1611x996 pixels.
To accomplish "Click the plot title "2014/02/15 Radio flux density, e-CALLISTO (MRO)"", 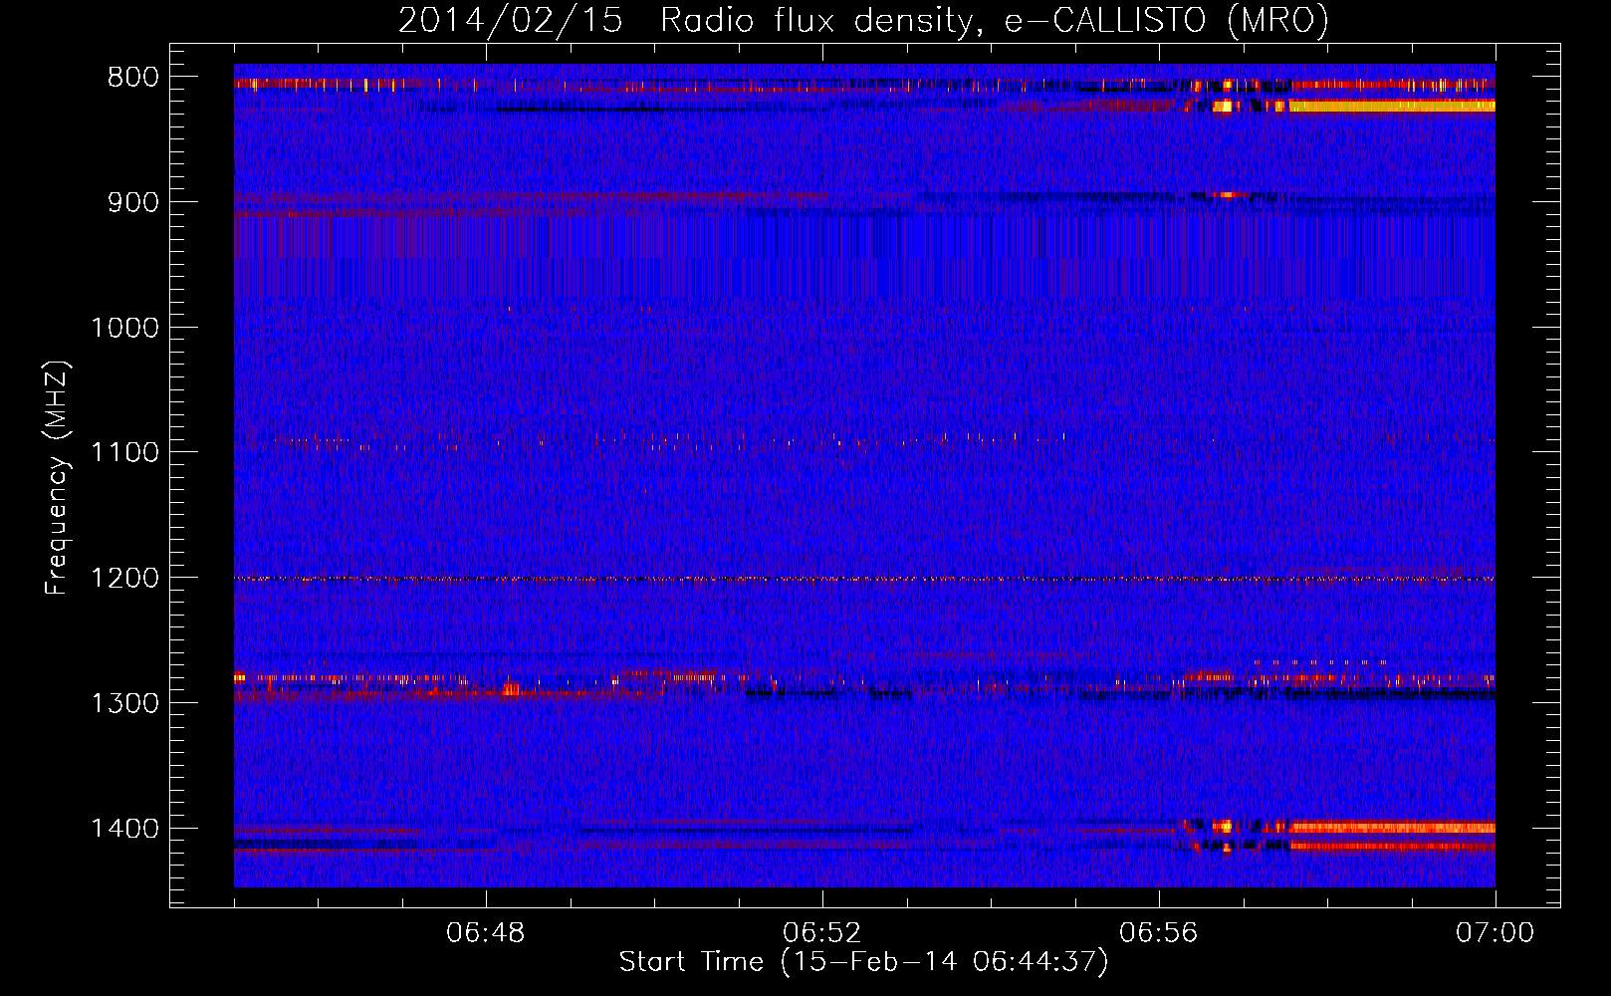I will coord(863,20).
